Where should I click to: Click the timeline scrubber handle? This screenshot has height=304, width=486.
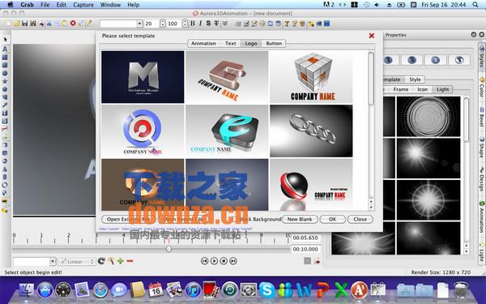[x=168, y=249]
